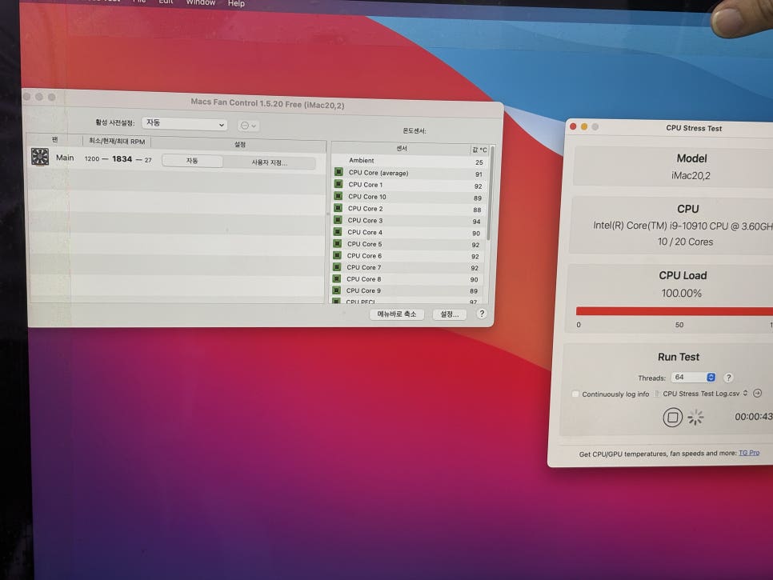
Task: Click the 값 °C column header
Action: [x=479, y=150]
